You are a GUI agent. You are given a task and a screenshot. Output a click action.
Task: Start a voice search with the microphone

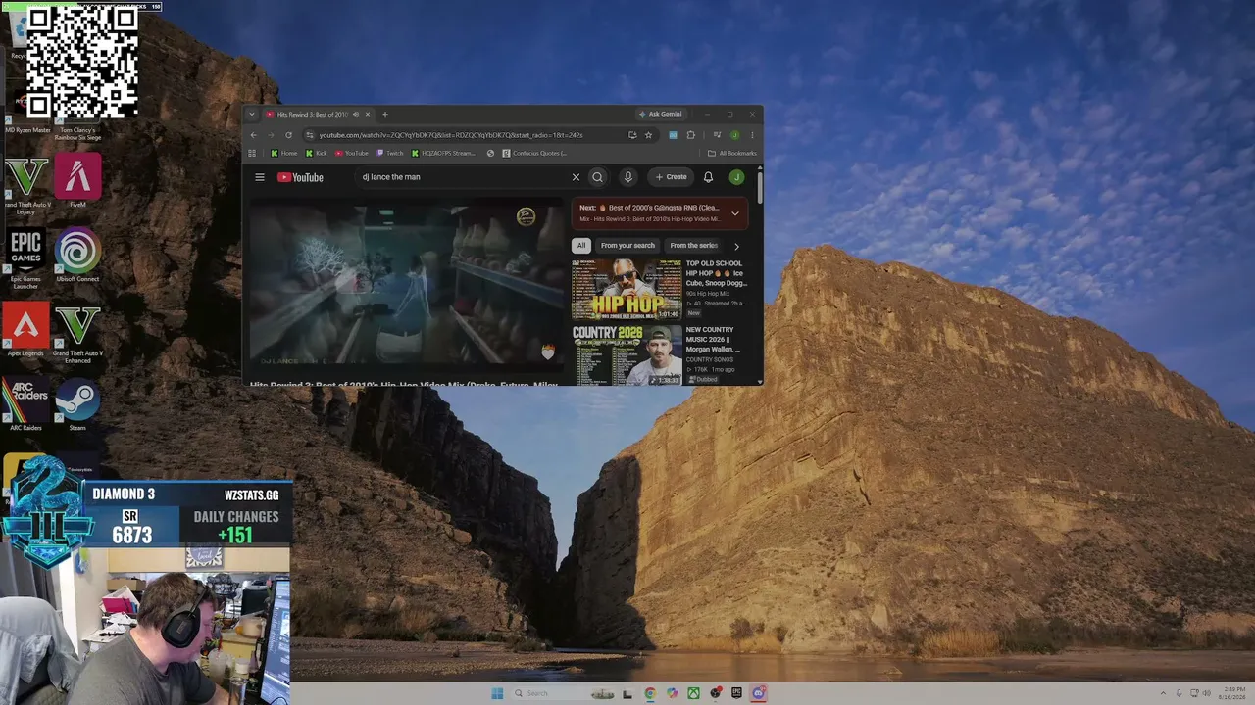[628, 177]
